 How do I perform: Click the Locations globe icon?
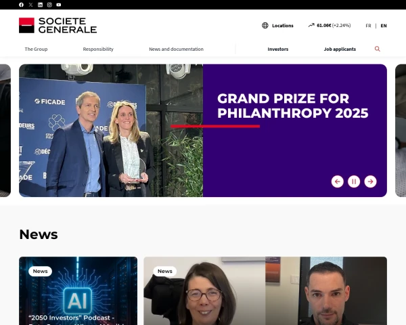pyautogui.click(x=265, y=26)
